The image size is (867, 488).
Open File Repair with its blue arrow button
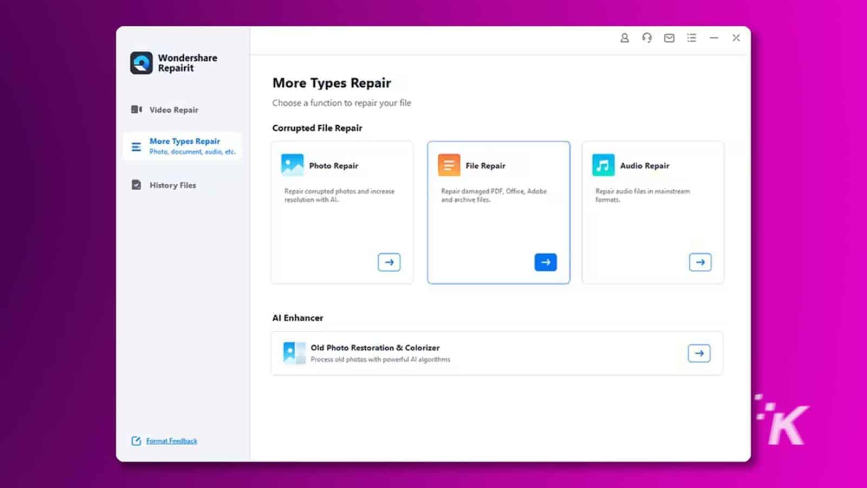click(x=546, y=262)
